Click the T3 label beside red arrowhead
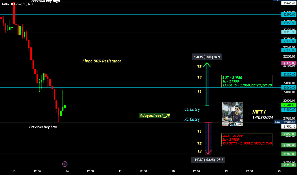This screenshot has height=175, width=297. 199,151
